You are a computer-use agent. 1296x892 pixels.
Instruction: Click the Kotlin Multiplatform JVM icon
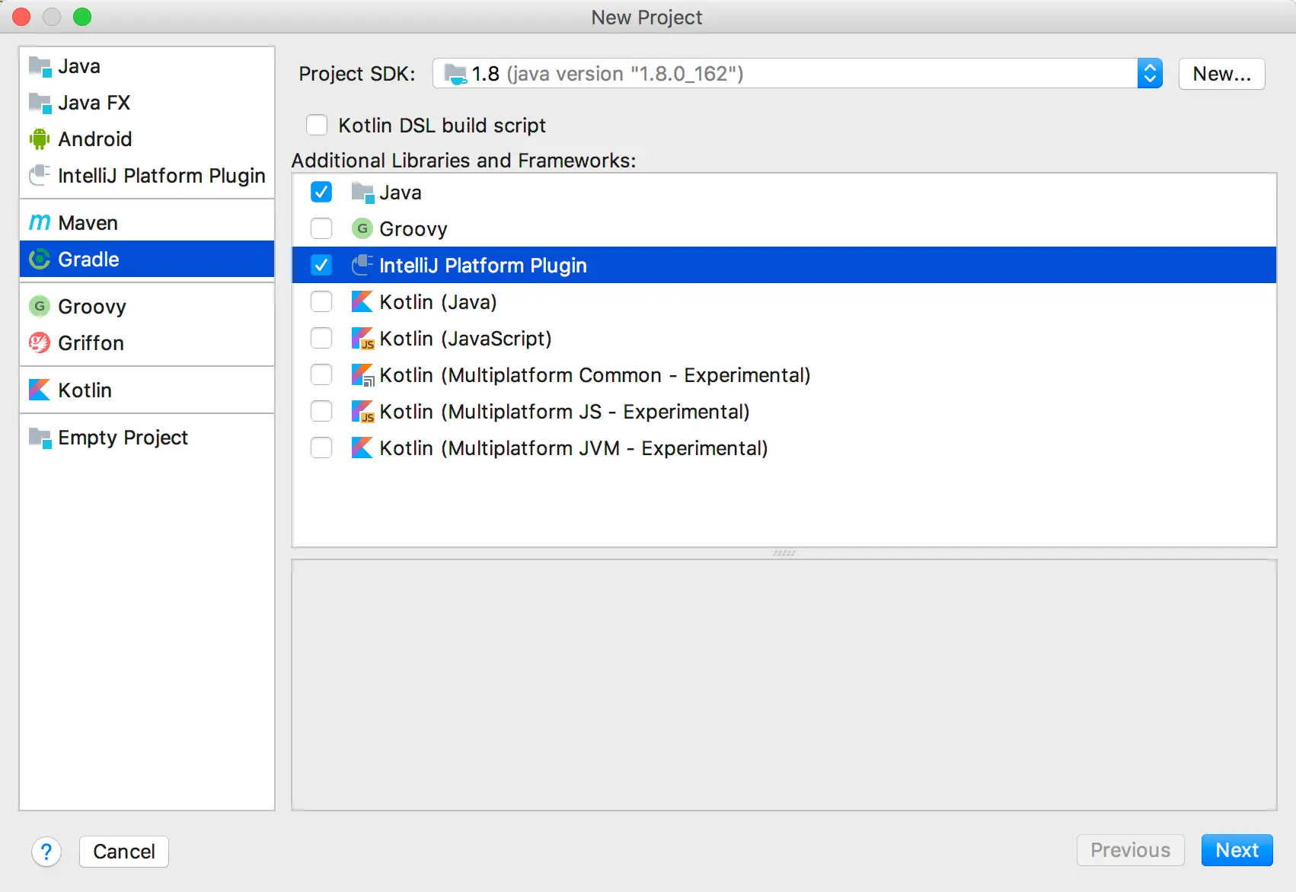(362, 448)
